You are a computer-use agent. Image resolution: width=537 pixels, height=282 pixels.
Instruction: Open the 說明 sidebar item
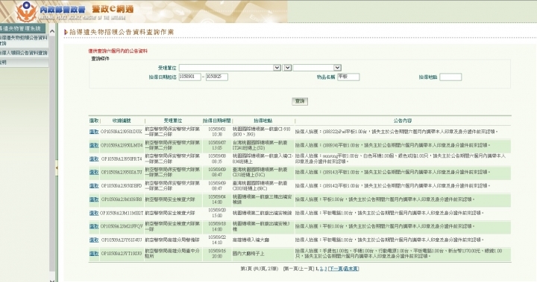click(x=24, y=63)
